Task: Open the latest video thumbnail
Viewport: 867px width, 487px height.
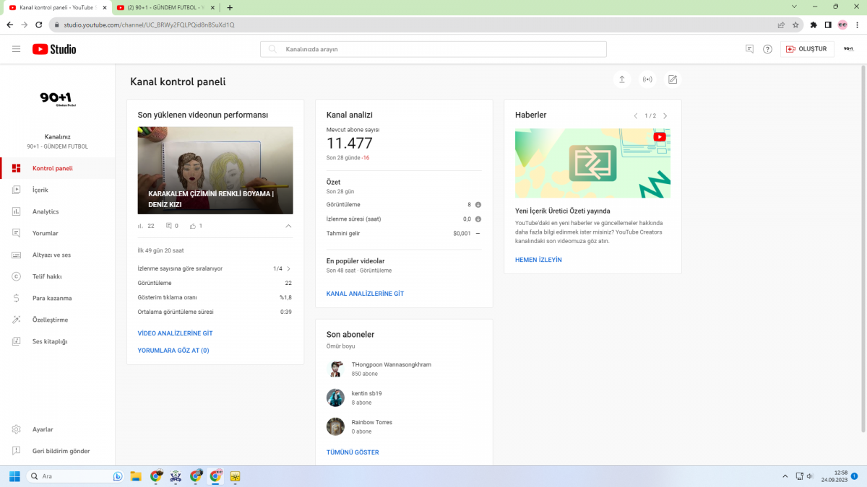Action: pyautogui.click(x=215, y=170)
